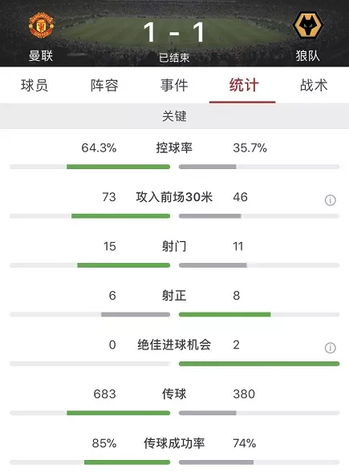Open info icon beside 绝佳进球机会
349x472 pixels.
tap(331, 348)
